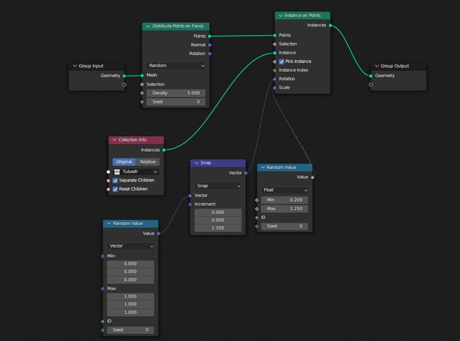Click the first Min 0.000 vector field
The image size is (460, 341).
(131, 264)
